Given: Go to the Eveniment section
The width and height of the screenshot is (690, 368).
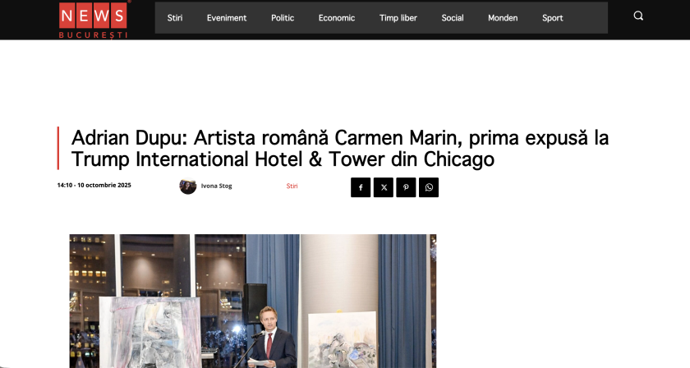Looking at the screenshot, I should [x=227, y=18].
